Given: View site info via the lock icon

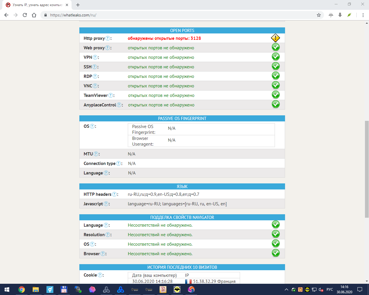Looking at the screenshot, I should point(45,15).
